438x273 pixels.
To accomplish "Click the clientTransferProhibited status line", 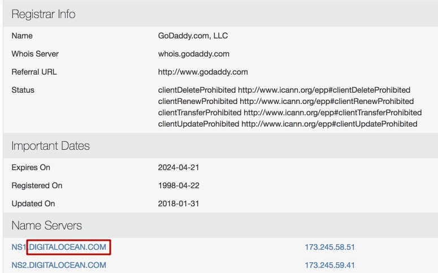I will [x=290, y=112].
